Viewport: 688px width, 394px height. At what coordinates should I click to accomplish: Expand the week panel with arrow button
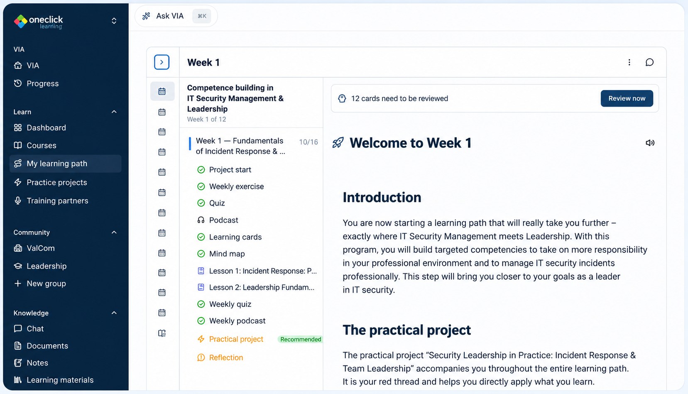(162, 62)
